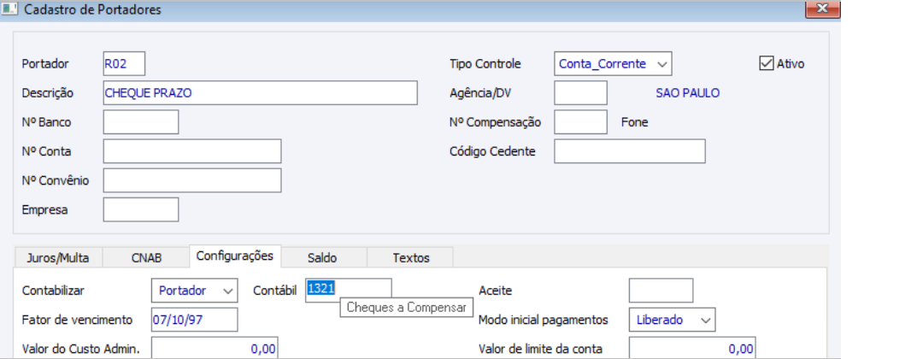Select the Saldo tab
923x359 pixels.
click(323, 257)
